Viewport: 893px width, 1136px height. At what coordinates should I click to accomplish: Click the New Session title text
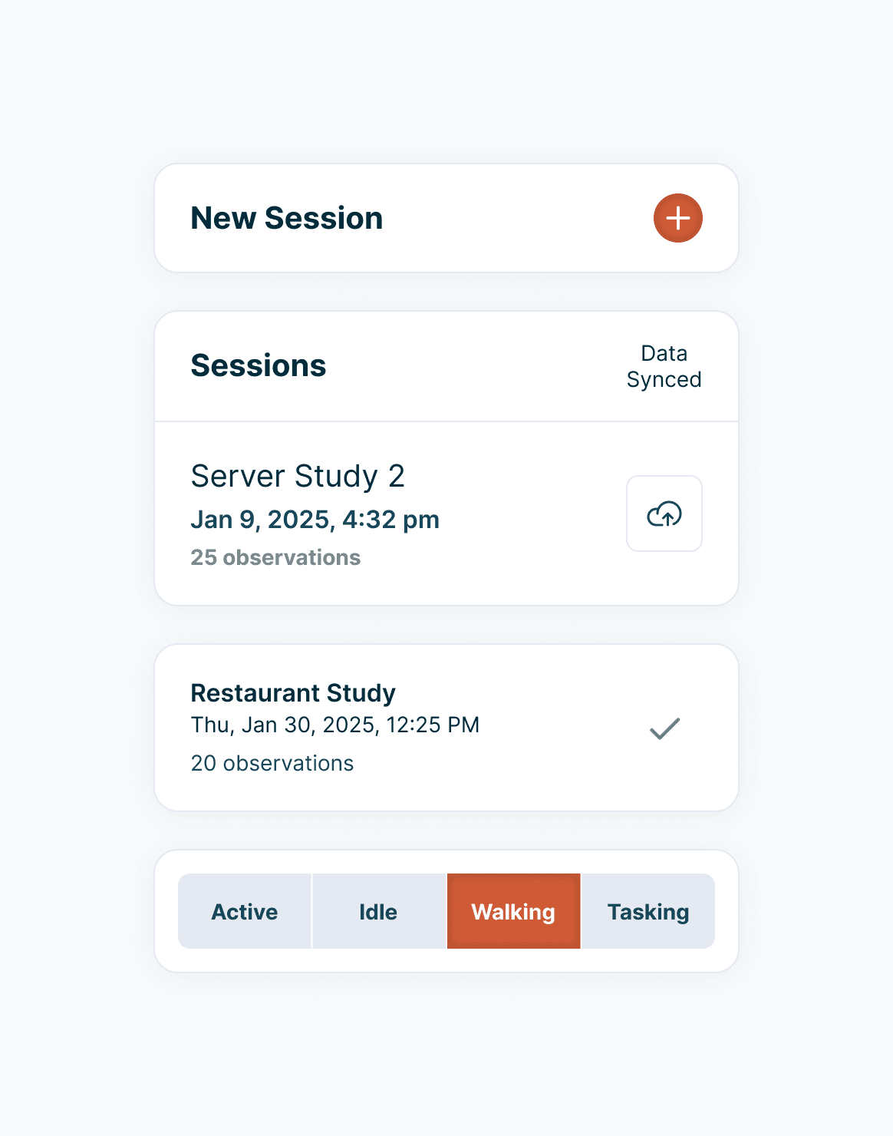(286, 218)
